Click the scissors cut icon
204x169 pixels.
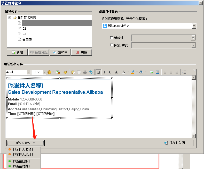click(x=85, y=72)
